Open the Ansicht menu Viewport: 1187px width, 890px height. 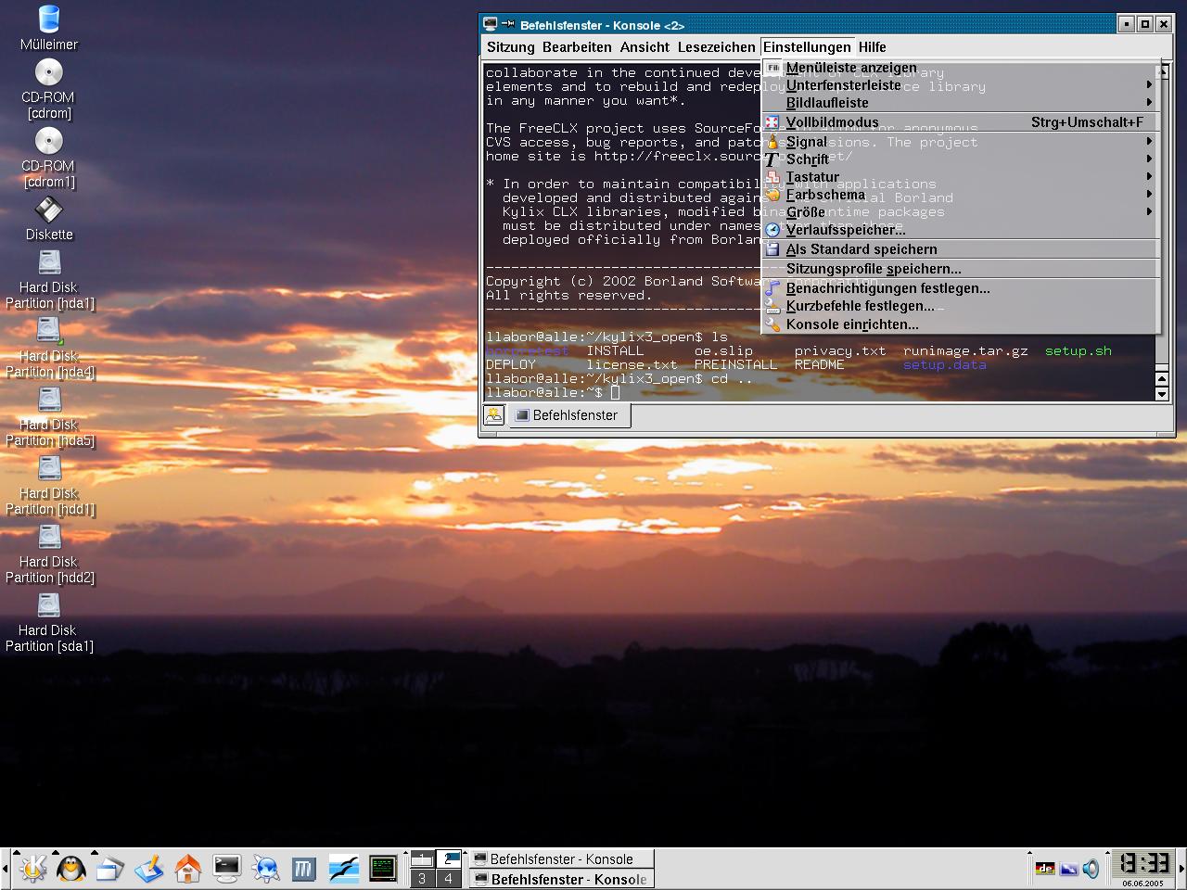point(645,47)
